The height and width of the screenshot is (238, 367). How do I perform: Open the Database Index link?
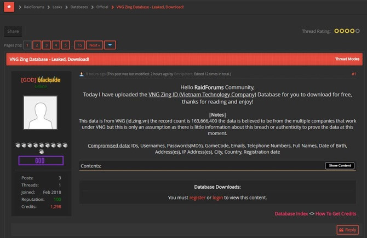(x=291, y=213)
